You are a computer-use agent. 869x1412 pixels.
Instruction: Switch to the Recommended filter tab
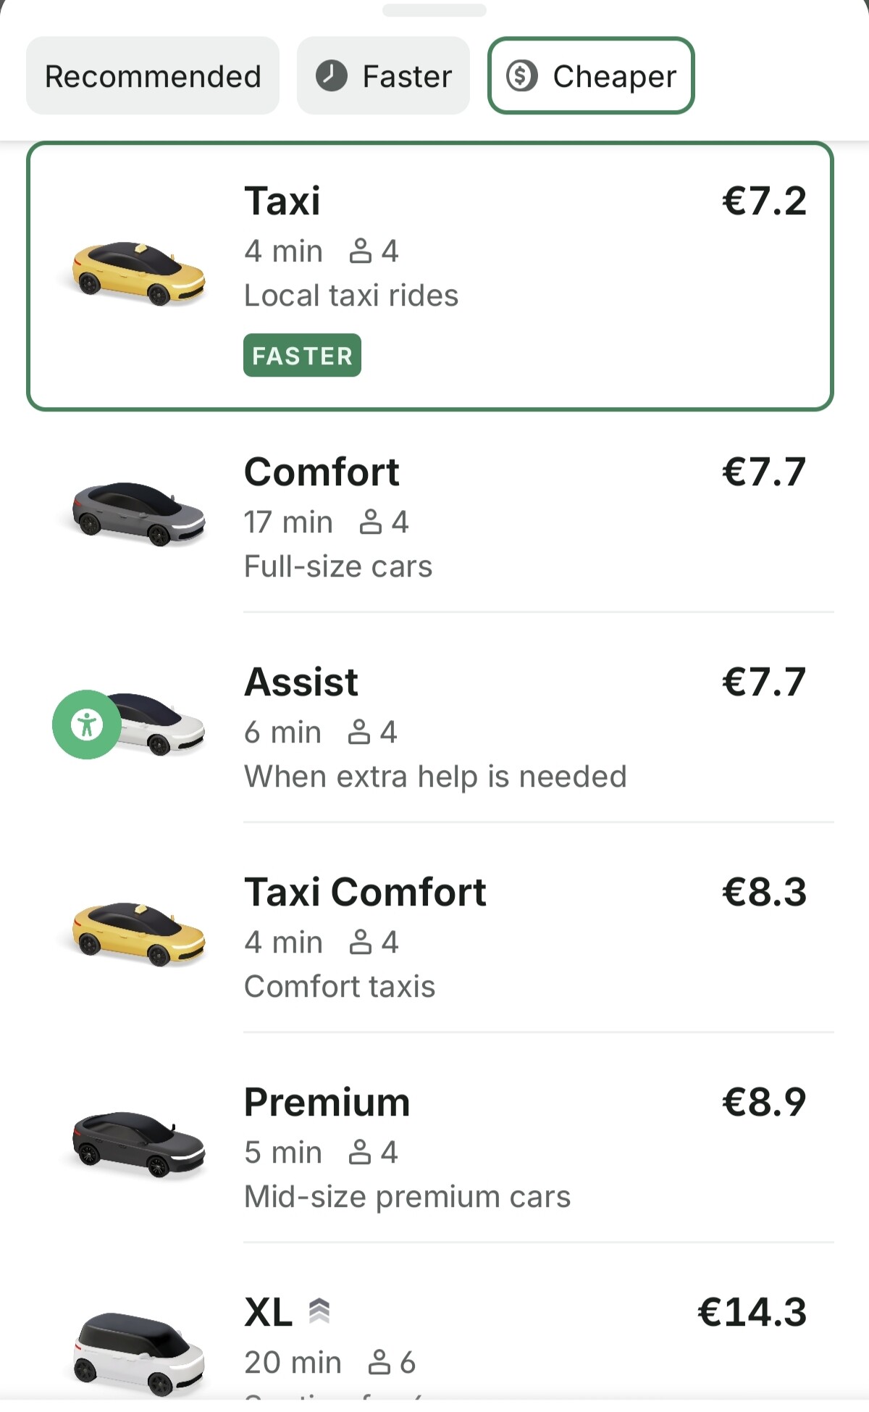[153, 76]
